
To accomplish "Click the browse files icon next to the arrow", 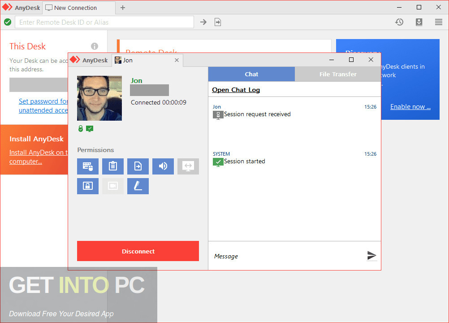I will 218,22.
